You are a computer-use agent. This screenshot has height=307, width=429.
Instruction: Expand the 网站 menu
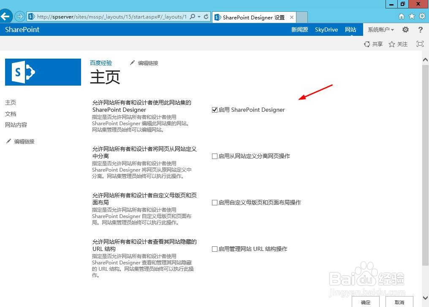(x=350, y=30)
